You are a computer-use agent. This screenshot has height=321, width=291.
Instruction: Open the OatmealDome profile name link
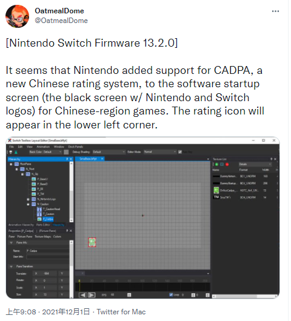click(59, 11)
